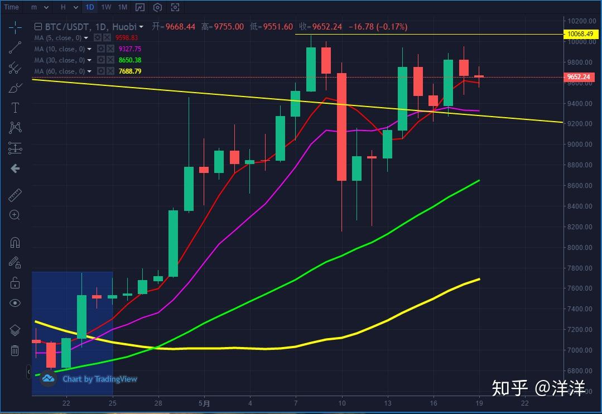Open the MA (60, close, 0) dropdown arrow
Screen dimensions: 602x414
[x=89, y=71]
